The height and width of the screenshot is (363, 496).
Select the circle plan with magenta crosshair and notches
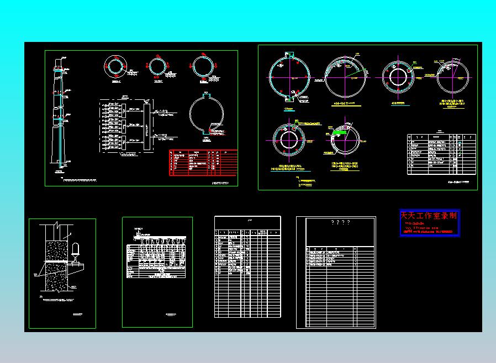coord(289,77)
